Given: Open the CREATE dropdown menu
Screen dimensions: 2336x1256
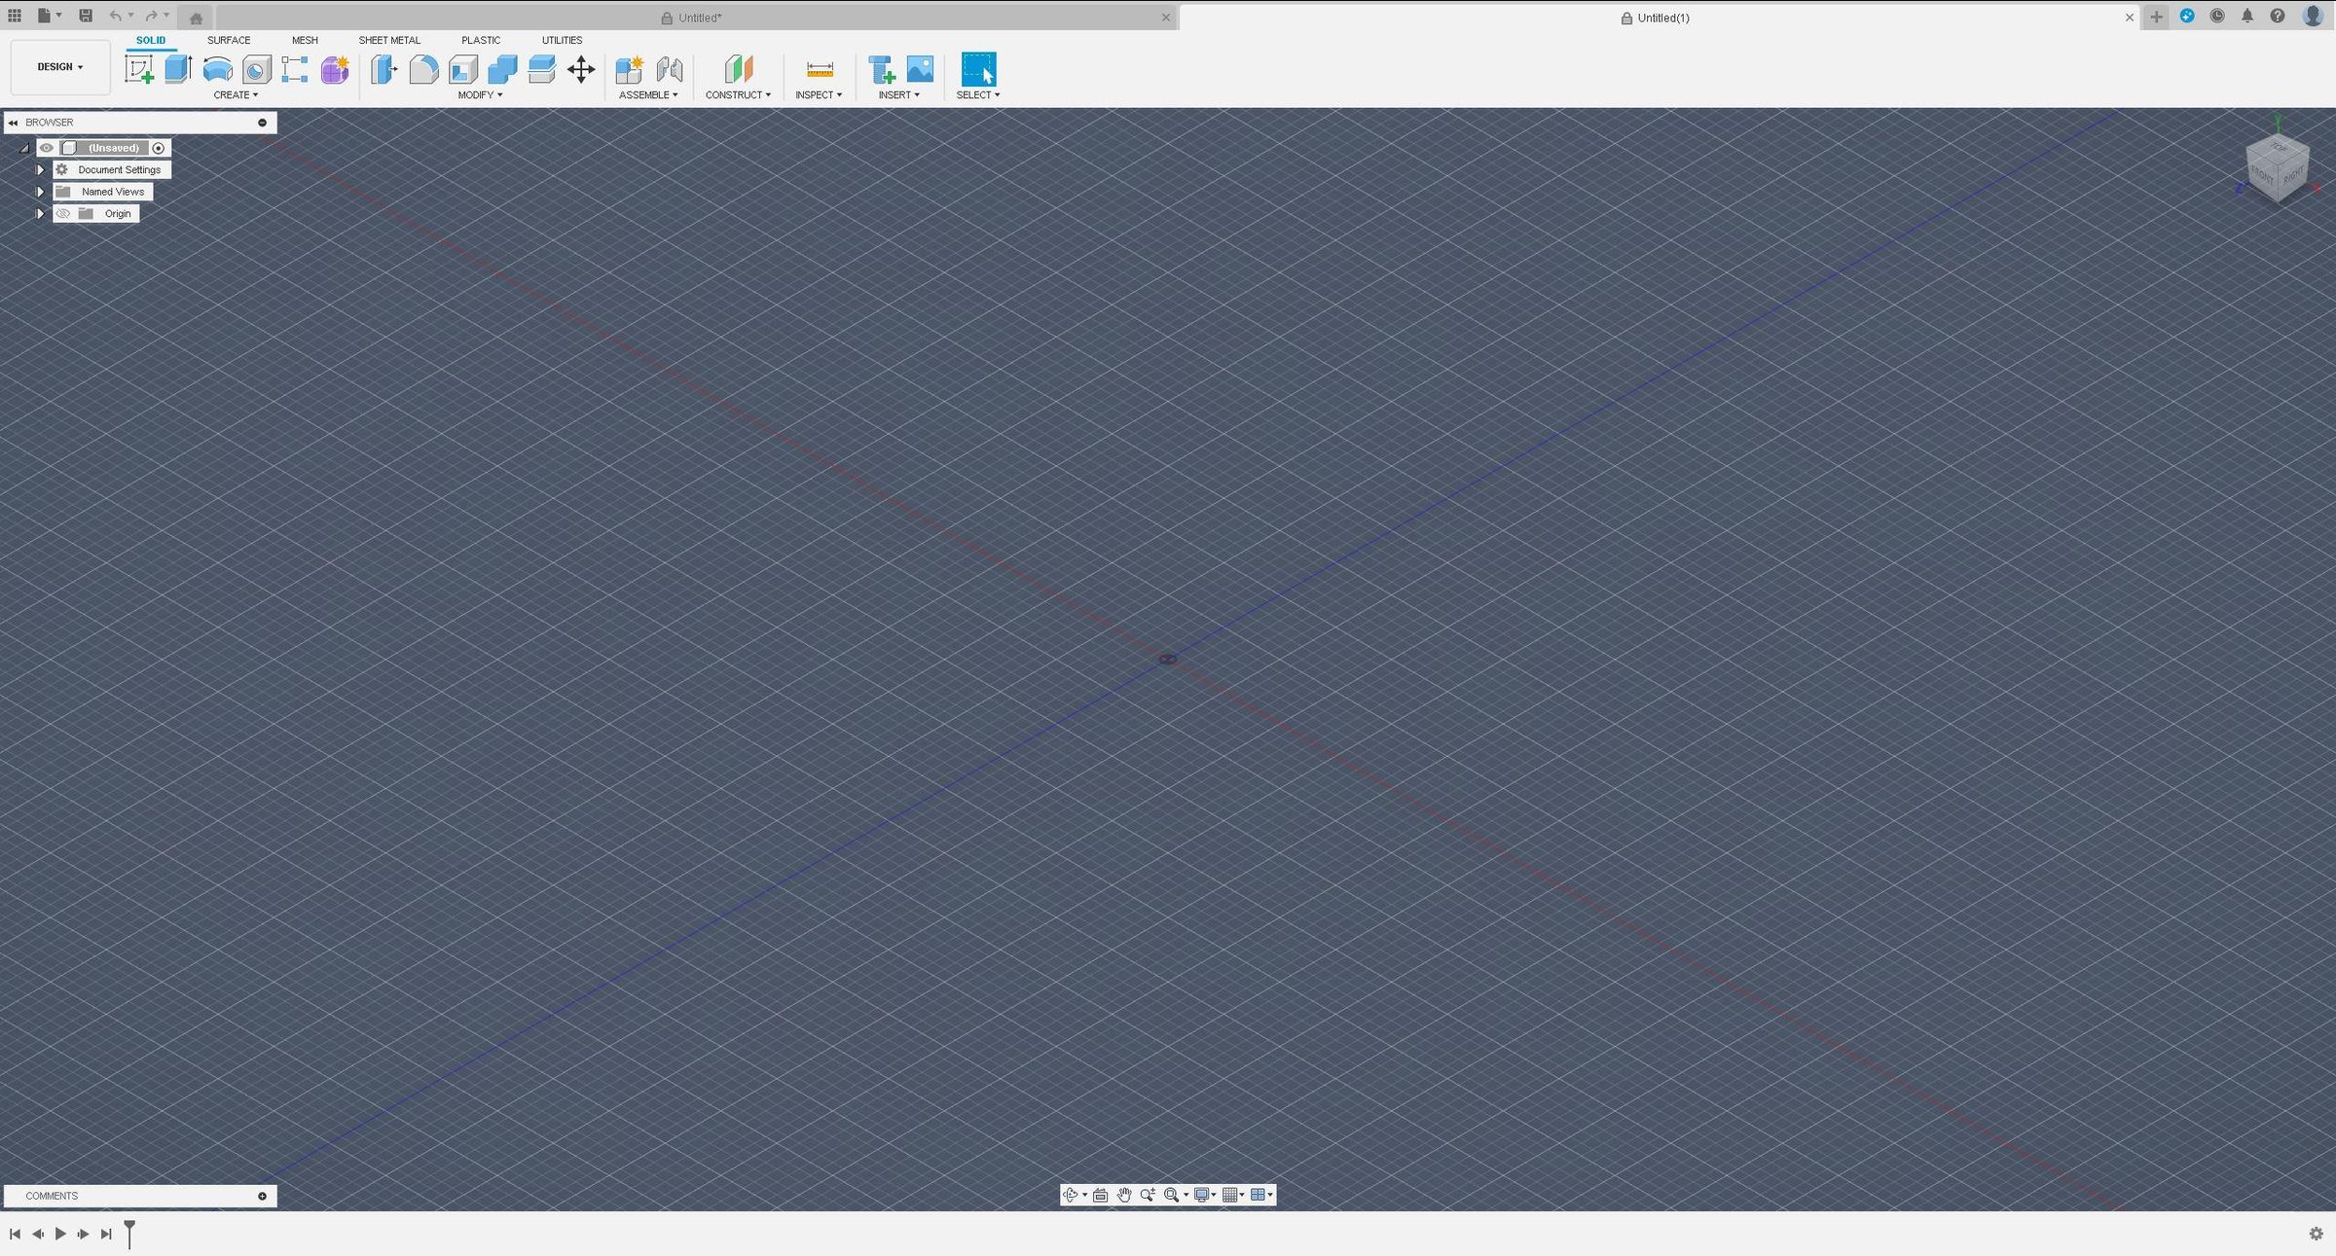Looking at the screenshot, I should coord(236,94).
